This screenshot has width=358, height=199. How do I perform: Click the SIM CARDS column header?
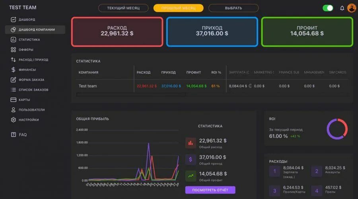pos(338,72)
